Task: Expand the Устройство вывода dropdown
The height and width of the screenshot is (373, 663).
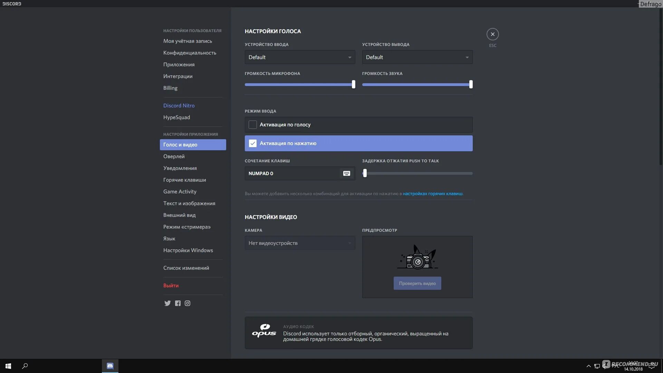Action: [417, 57]
